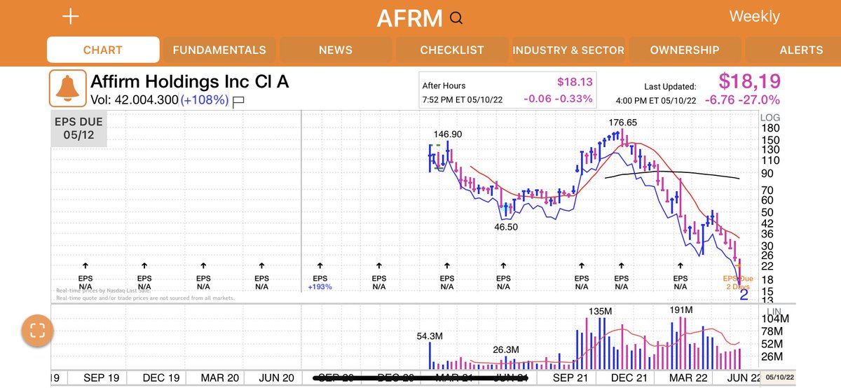Open the search magnifier next to AFRM
The image size is (841, 388).
click(457, 18)
